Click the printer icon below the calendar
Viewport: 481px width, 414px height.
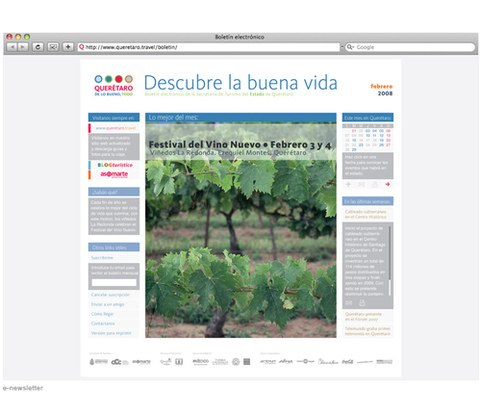(374, 184)
